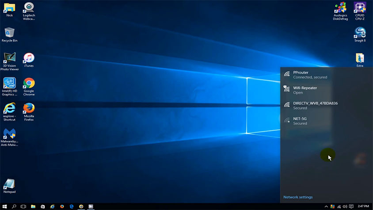Open the Store icon on taskbar
Viewport: 373px width, 210px height.
(43, 206)
